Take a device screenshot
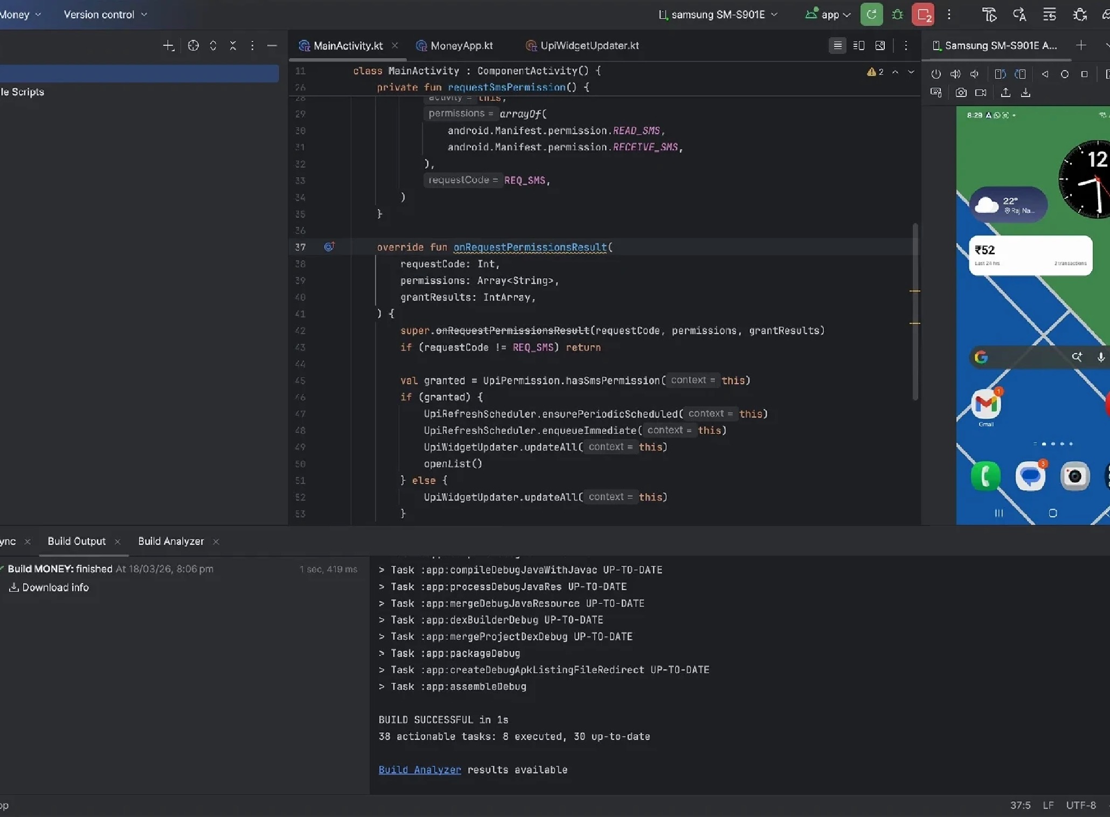 pos(961,93)
